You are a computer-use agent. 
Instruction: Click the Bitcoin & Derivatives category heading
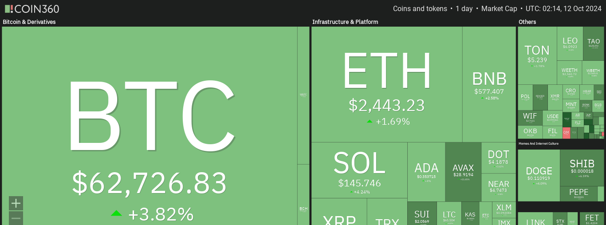(29, 22)
